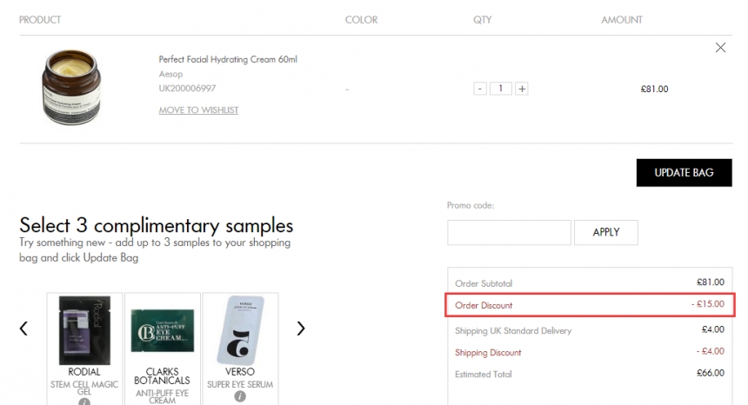Screen dimensions: 748x405
Task: Open info icon under Verso Super Eye Serum
Action: (240, 397)
